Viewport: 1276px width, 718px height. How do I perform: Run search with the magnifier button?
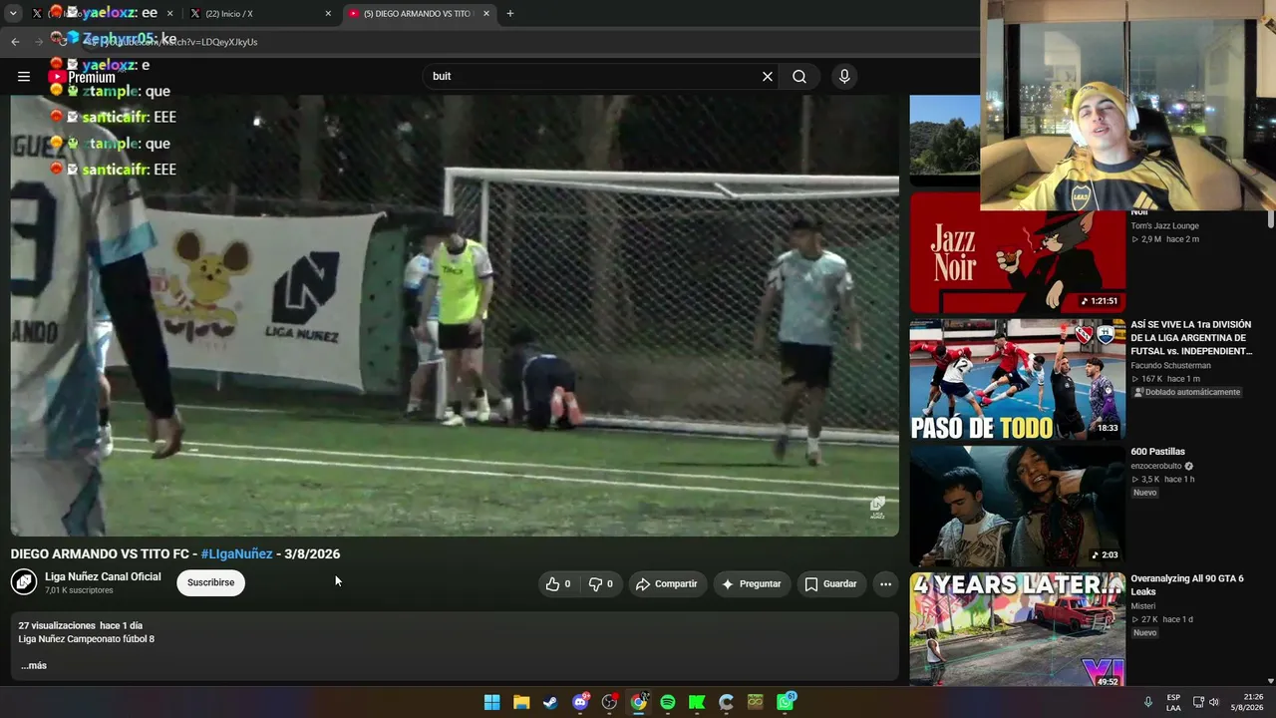(799, 77)
